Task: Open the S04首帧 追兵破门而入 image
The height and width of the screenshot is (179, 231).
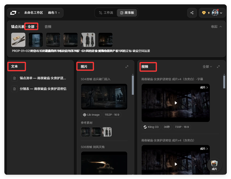Action: 104,97
